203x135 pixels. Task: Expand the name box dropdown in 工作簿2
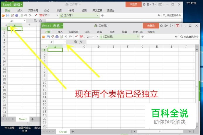65,42
